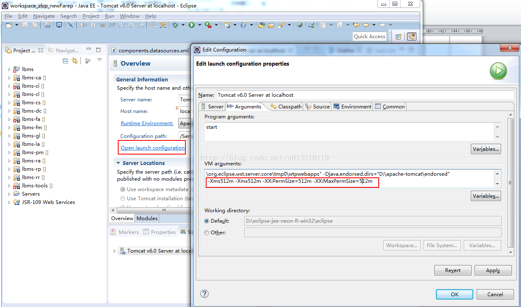Click the New wizard toolbar icon
This screenshot has width=521, height=307.
coord(9,25)
